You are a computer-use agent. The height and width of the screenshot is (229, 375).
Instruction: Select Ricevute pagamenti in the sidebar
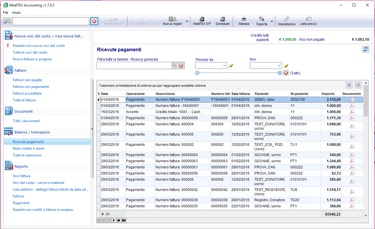[47, 142]
